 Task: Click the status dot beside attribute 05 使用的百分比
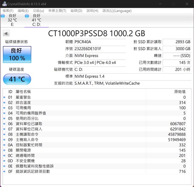[x=4, y=119]
